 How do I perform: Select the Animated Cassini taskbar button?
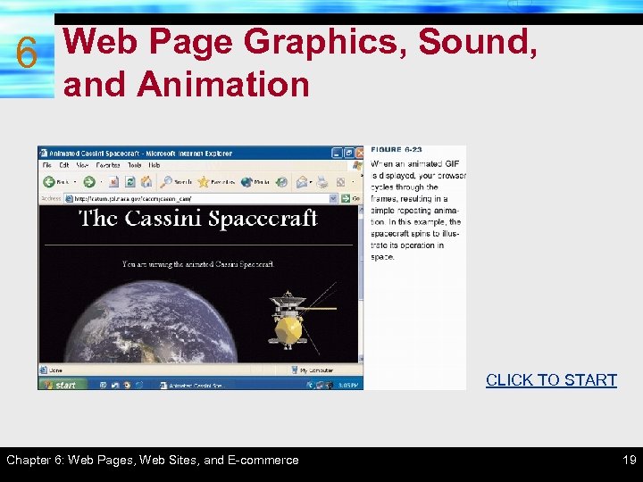point(191,386)
